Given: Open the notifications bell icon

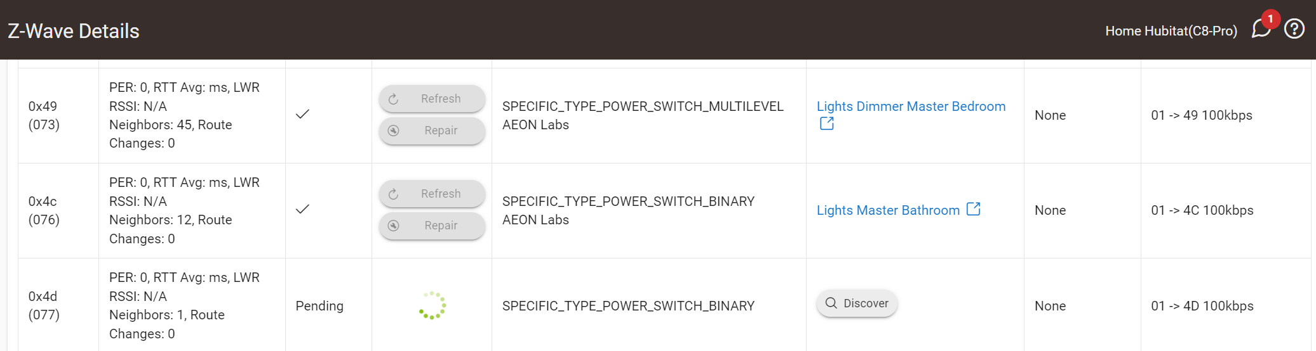Looking at the screenshot, I should coord(1261,29).
